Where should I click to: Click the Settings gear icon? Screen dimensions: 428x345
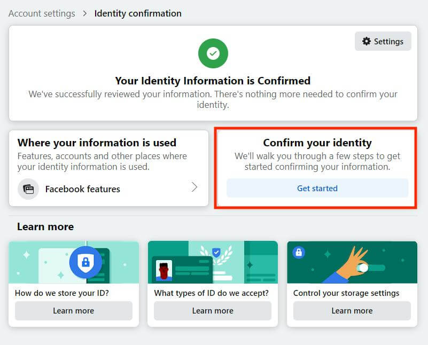367,41
